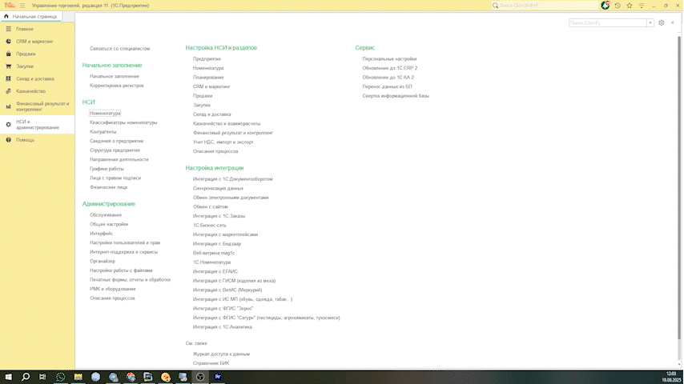Click the section panel search input
This screenshot has width=684, height=384.
pos(608,22)
